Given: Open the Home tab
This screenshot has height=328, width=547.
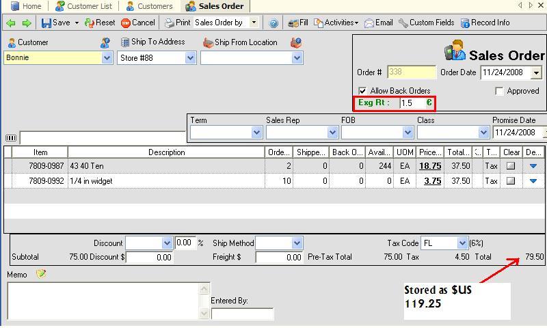Looking at the screenshot, I should 26,6.
